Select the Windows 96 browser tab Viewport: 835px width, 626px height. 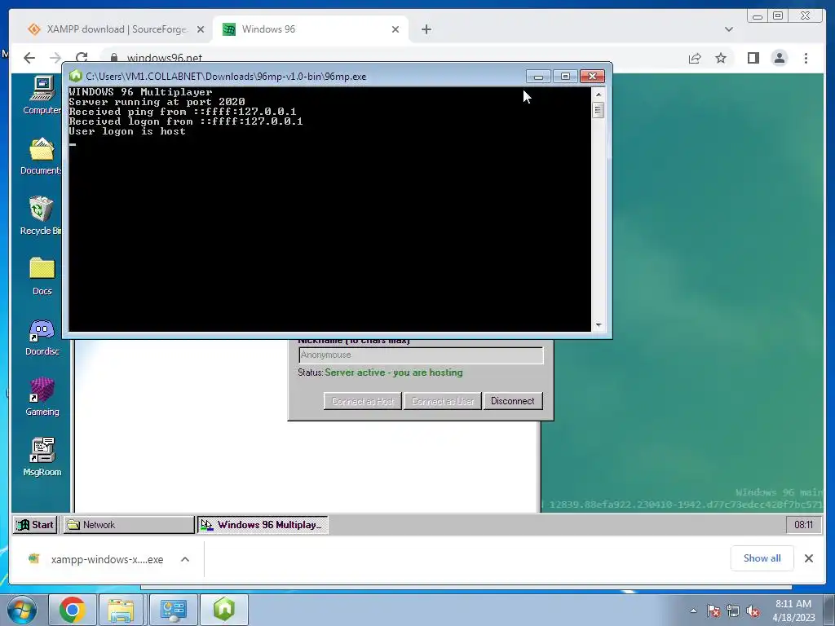pyautogui.click(x=311, y=29)
